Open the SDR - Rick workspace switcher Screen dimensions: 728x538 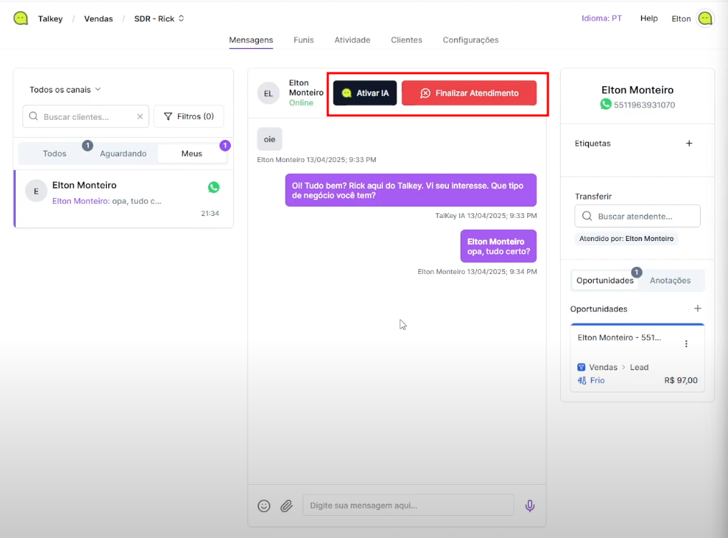click(x=159, y=19)
